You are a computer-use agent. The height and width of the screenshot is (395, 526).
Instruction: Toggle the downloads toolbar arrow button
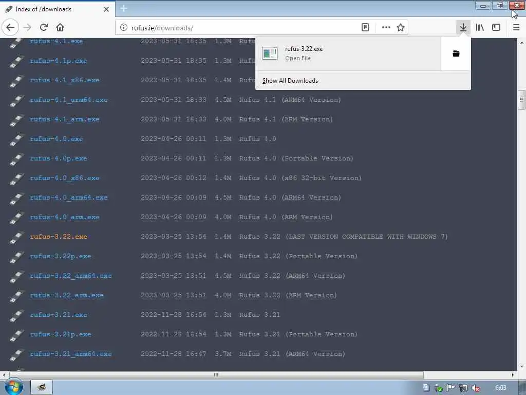(463, 28)
